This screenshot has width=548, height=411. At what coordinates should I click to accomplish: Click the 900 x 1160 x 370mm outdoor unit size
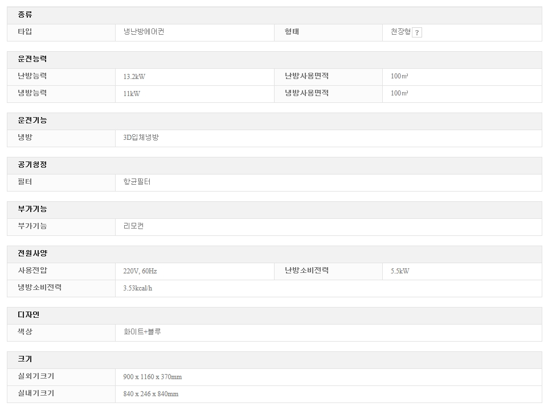tap(152, 377)
